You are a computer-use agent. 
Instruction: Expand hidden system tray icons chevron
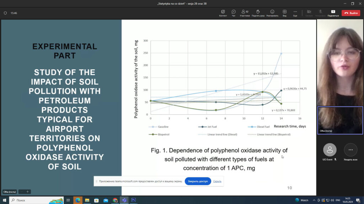(315, 200)
